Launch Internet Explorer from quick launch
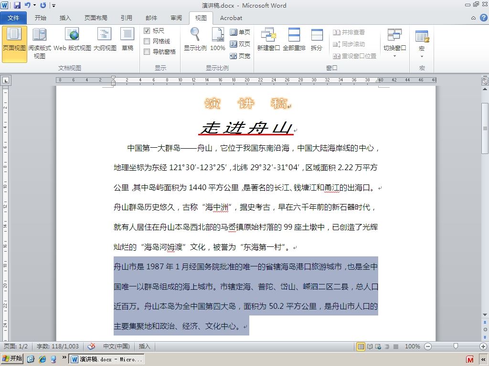The image size is (489, 366). (x=42, y=359)
